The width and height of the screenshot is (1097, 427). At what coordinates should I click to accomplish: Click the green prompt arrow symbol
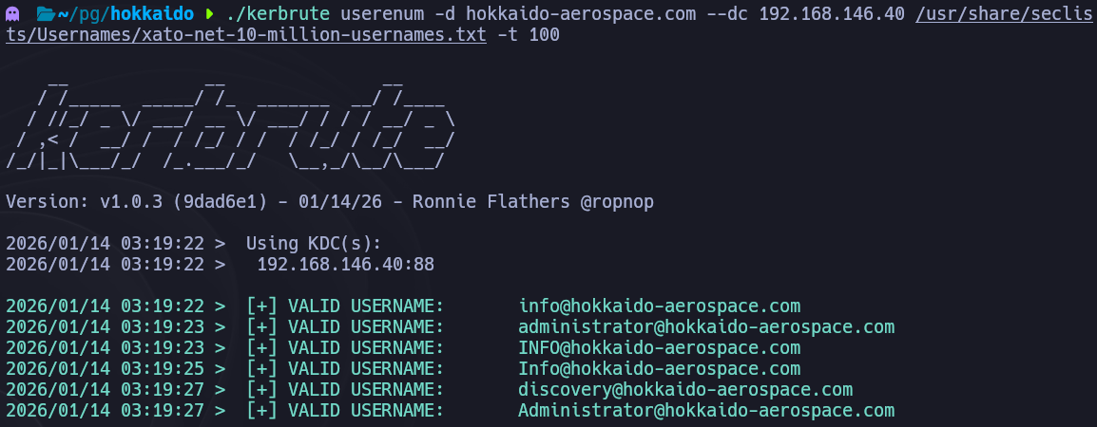[x=210, y=15]
